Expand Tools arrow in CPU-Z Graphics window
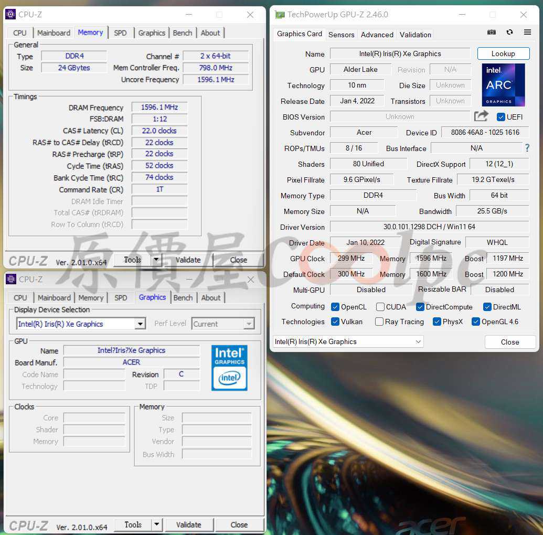Screen dimensions: 543x535 click(156, 525)
